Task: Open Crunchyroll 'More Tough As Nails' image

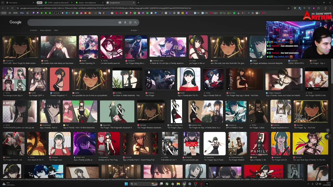Action: point(20,47)
